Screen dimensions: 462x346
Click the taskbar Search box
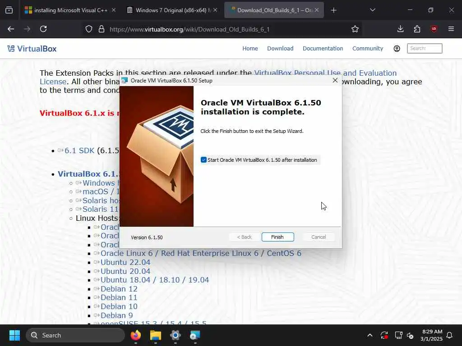75,335
